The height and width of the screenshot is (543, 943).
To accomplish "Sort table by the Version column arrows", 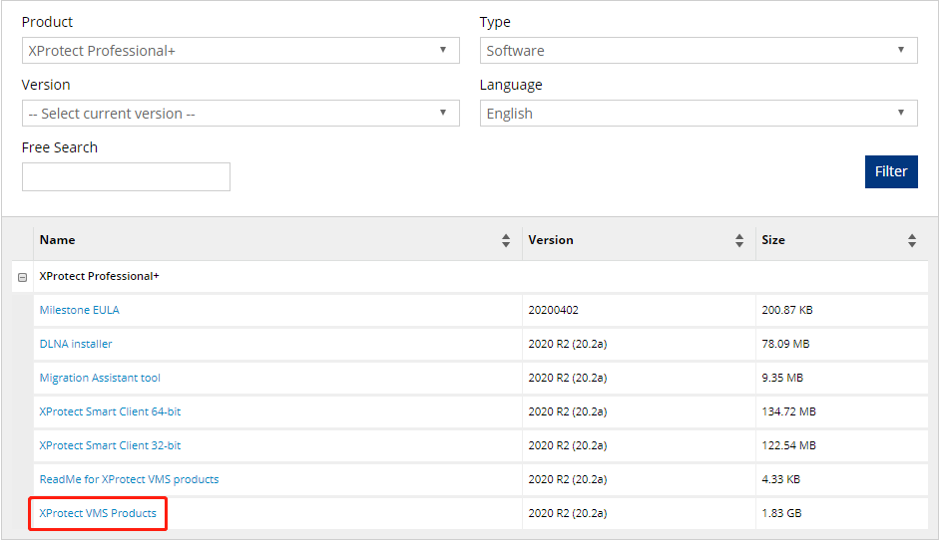I will (739, 240).
